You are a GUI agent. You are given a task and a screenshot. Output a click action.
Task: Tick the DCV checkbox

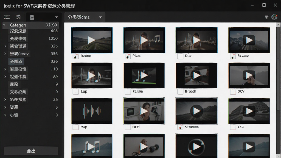pos(233,92)
